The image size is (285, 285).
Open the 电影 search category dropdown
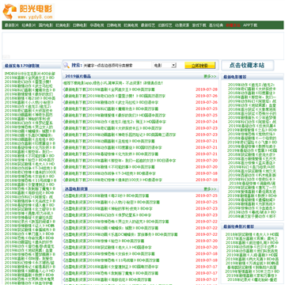click(x=165, y=65)
